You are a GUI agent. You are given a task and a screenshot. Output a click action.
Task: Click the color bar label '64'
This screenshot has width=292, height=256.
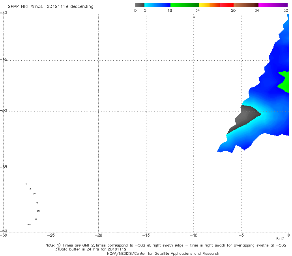(x=257, y=10)
